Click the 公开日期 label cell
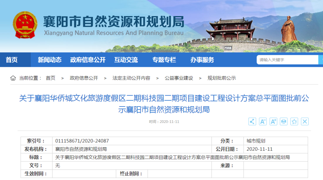The height and width of the screenshot is (180, 323). coord(228,149)
